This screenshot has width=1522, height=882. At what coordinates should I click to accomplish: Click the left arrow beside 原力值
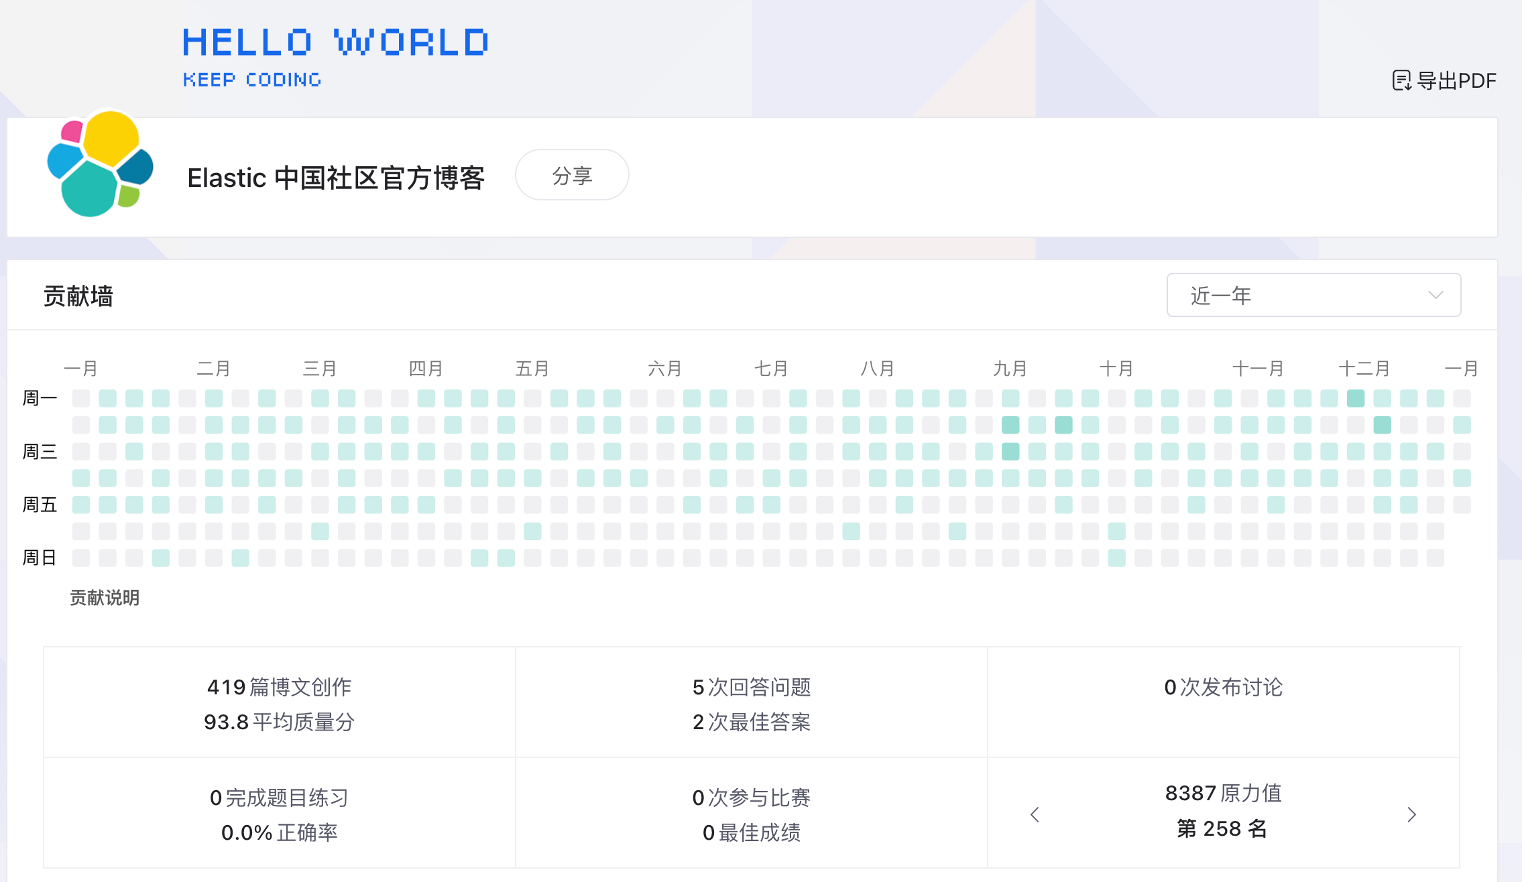tap(1035, 814)
